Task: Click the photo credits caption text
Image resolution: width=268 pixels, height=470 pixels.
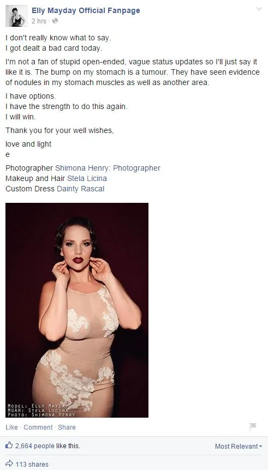Action: coord(41,409)
